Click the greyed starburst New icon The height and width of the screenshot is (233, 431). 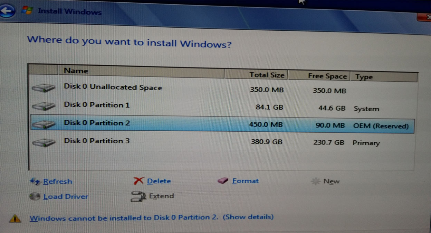coord(316,181)
